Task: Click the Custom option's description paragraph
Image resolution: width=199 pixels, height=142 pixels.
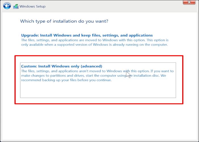Action: pos(97,76)
